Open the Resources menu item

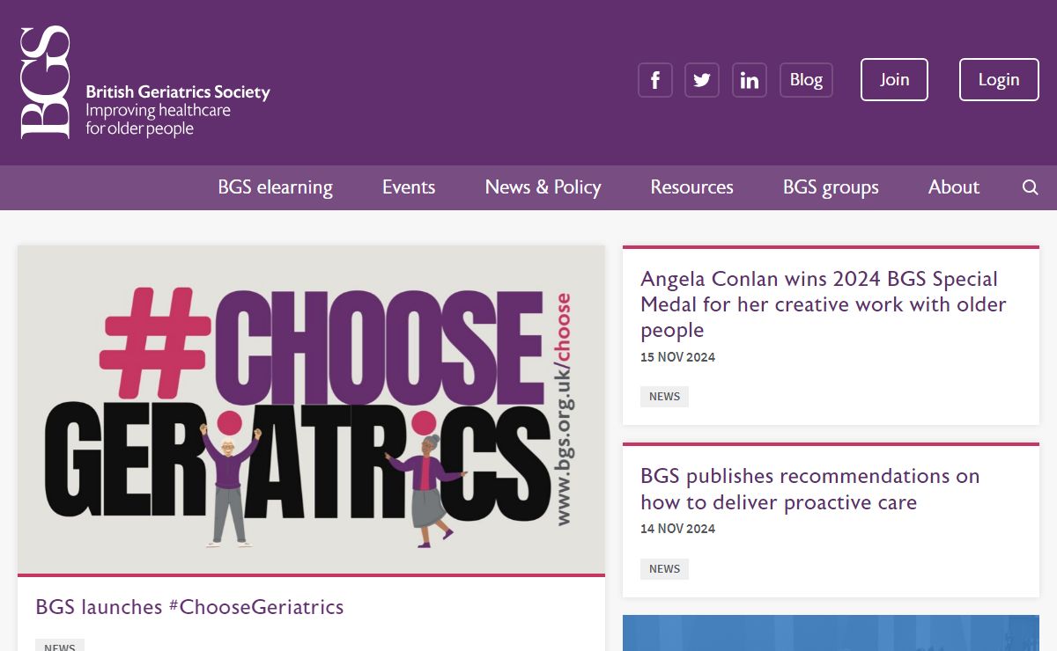691,187
